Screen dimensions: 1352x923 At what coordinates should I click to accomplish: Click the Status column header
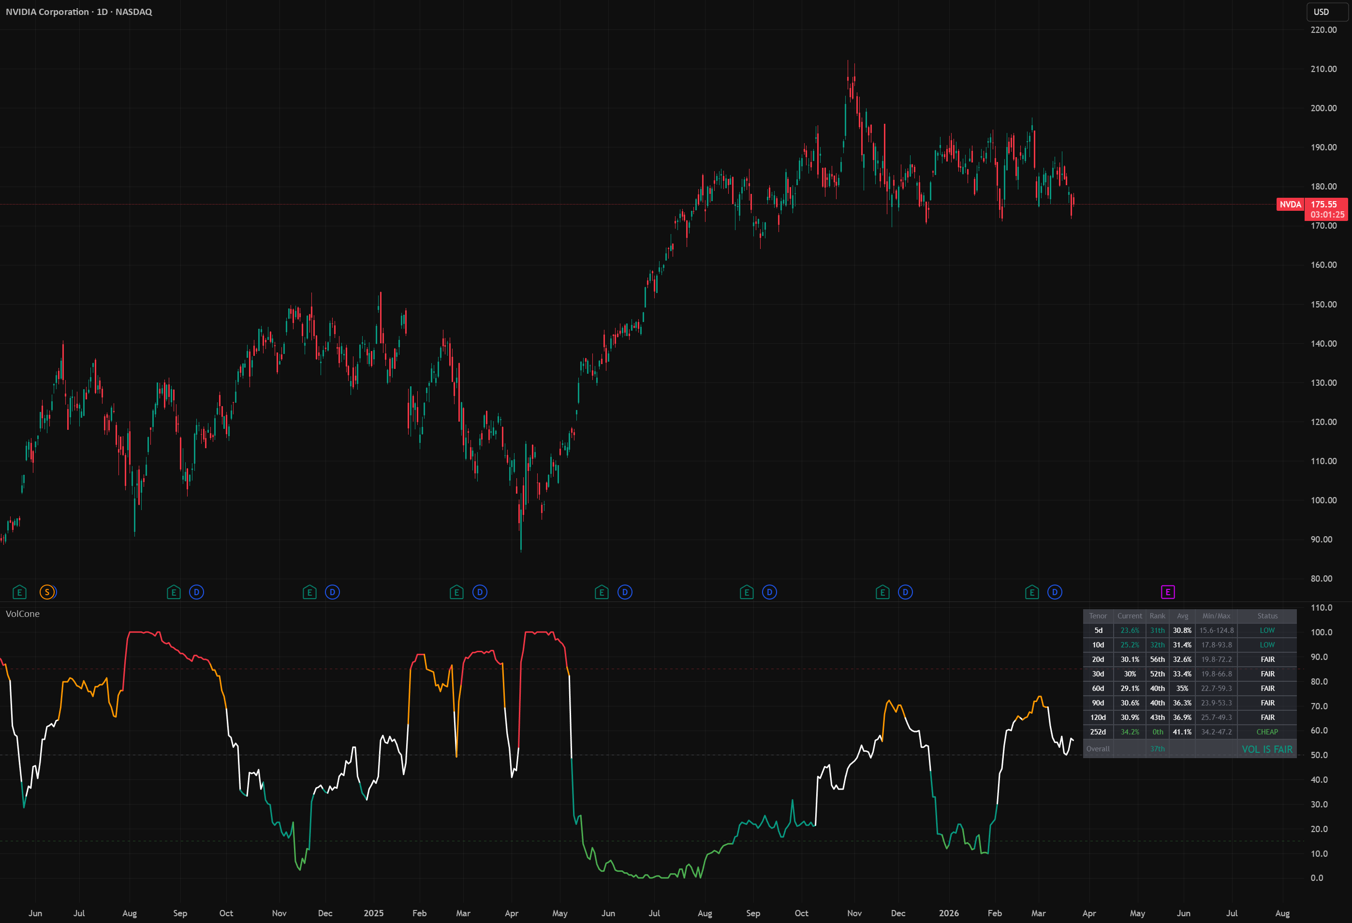(x=1267, y=616)
